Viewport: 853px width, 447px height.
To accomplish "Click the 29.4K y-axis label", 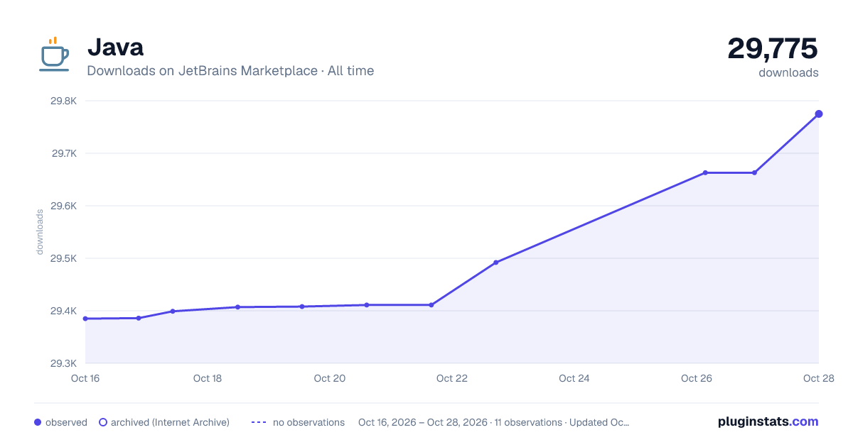I will 63,311.
